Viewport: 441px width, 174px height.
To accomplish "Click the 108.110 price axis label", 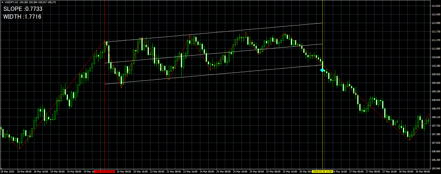I will tap(436, 117).
